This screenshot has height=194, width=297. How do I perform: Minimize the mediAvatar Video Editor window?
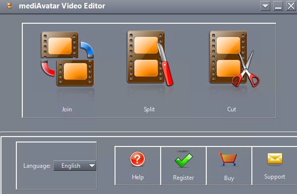click(x=278, y=6)
